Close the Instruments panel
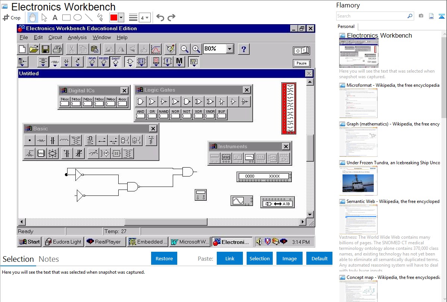The image size is (447, 302). [286, 146]
